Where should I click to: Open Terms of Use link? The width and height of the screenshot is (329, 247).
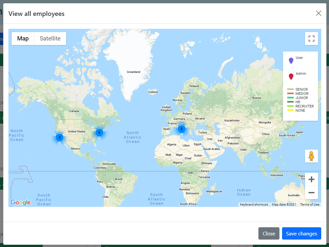310,205
